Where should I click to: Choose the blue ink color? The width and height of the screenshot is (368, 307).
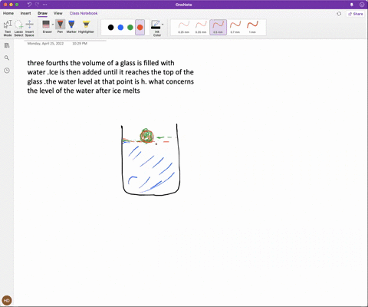(120, 27)
